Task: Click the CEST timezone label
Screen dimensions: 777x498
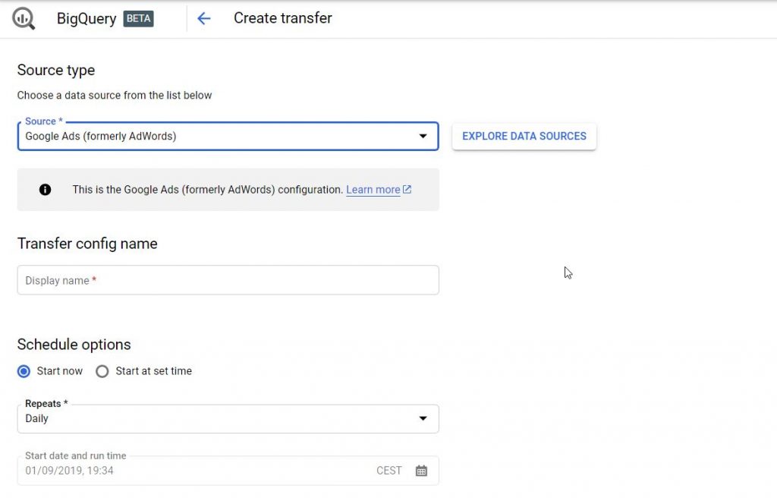Action: pos(388,471)
